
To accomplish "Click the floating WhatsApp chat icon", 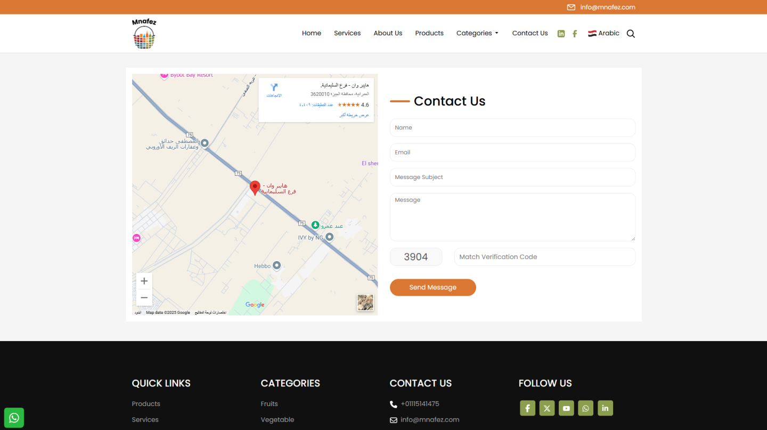I will [x=14, y=418].
